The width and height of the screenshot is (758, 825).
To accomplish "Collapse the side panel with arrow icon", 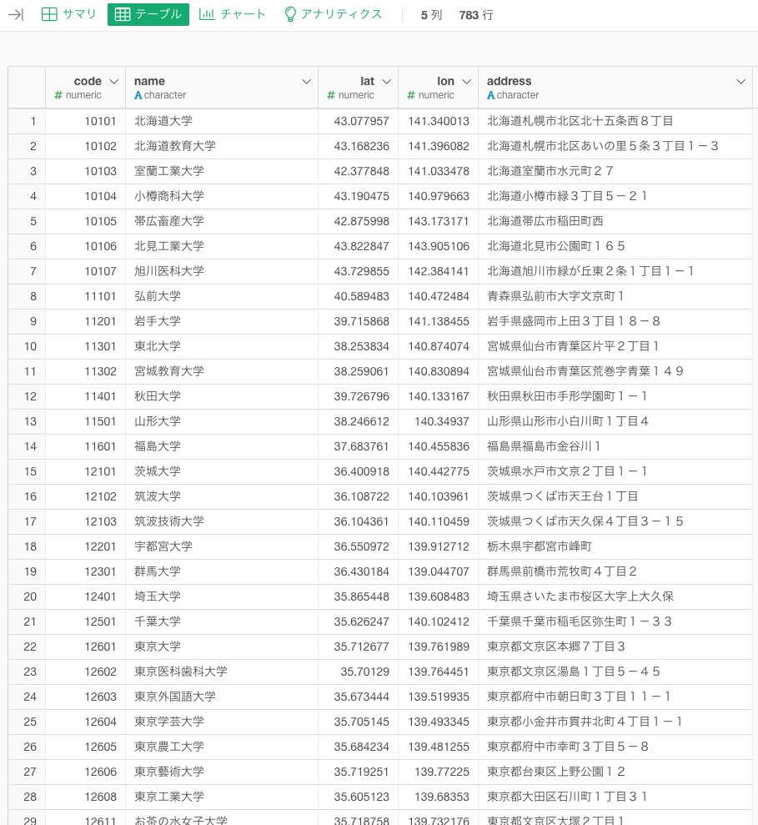I will (16, 15).
